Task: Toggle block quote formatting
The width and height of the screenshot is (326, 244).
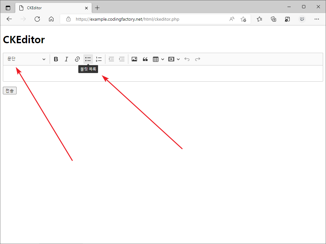Action: tap(145, 59)
